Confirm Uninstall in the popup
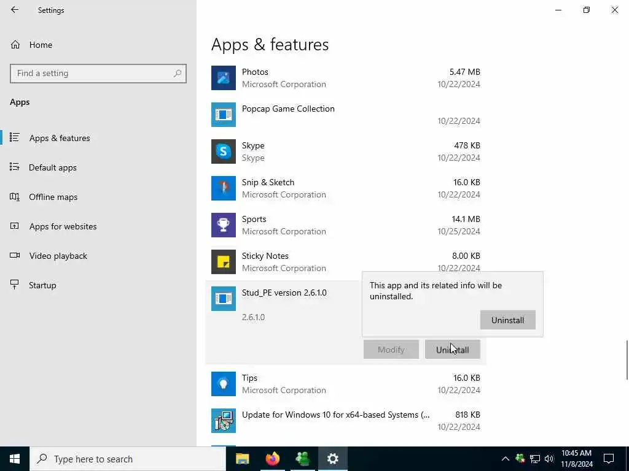This screenshot has width=629, height=471. coord(507,320)
